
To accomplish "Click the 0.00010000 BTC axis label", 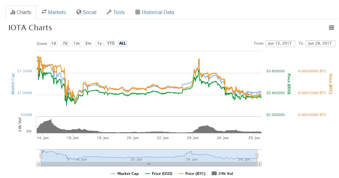I will coord(312,115).
